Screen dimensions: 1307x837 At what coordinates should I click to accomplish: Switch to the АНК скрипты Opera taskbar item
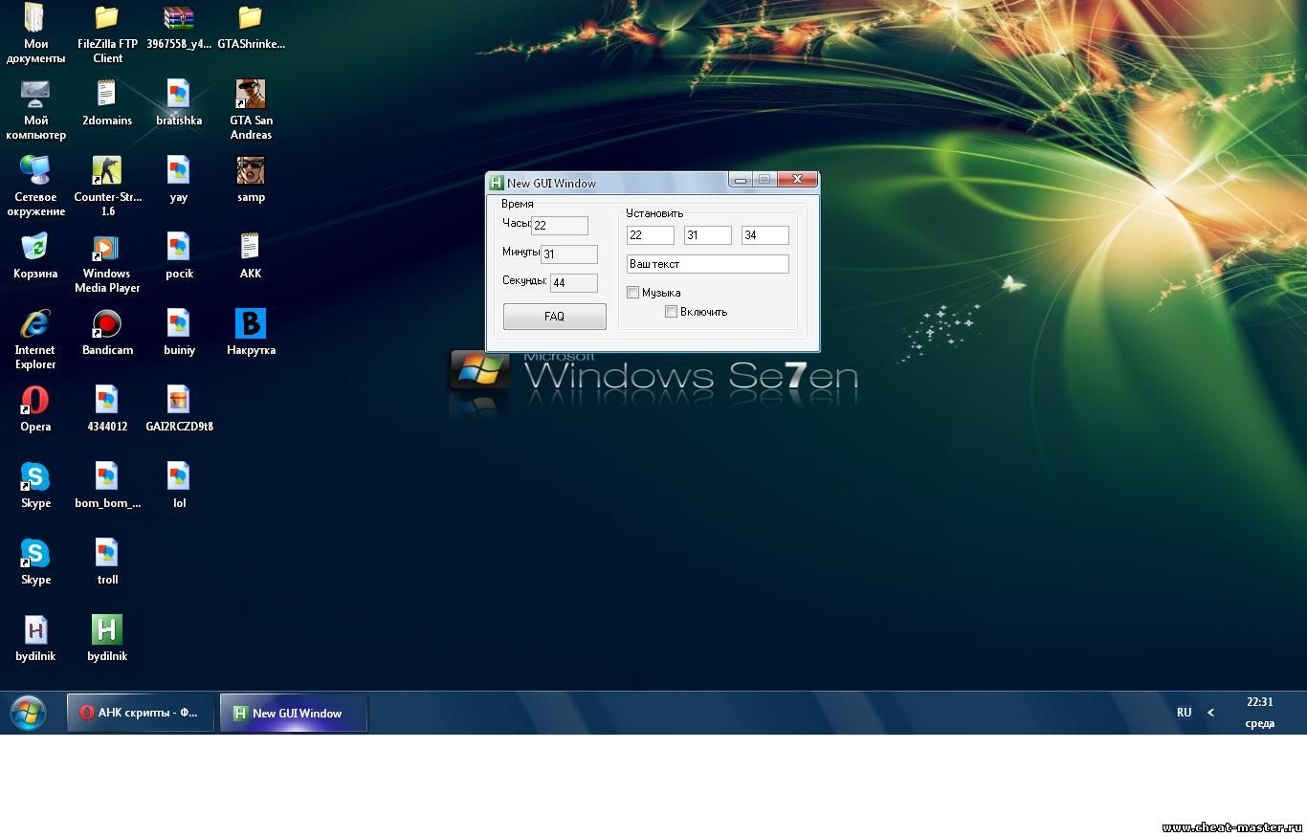coord(140,713)
